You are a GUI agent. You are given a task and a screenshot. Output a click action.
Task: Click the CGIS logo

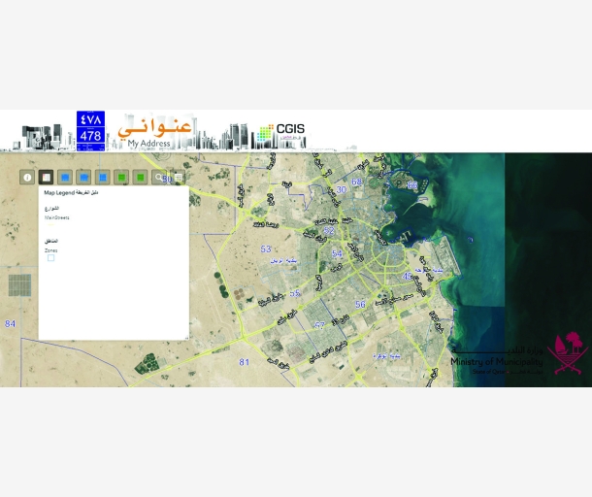[x=280, y=133]
